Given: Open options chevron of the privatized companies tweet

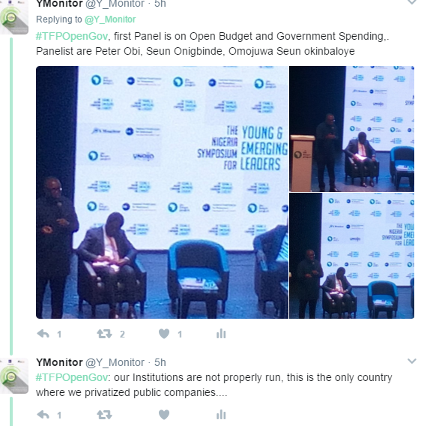Looking at the screenshot, I should pyautogui.click(x=412, y=361).
